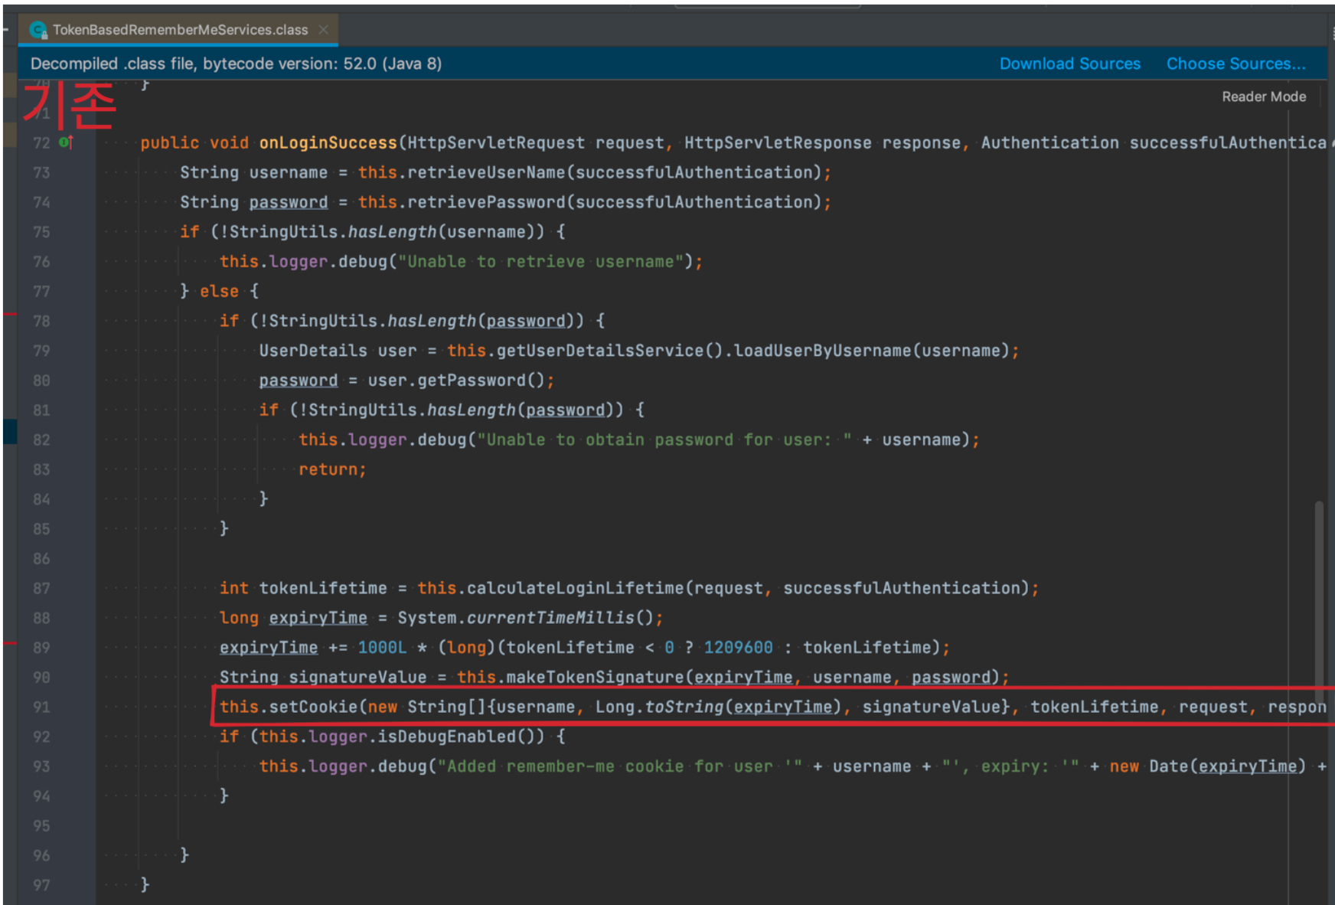Click loadUserByUsername call on line 79

point(823,351)
